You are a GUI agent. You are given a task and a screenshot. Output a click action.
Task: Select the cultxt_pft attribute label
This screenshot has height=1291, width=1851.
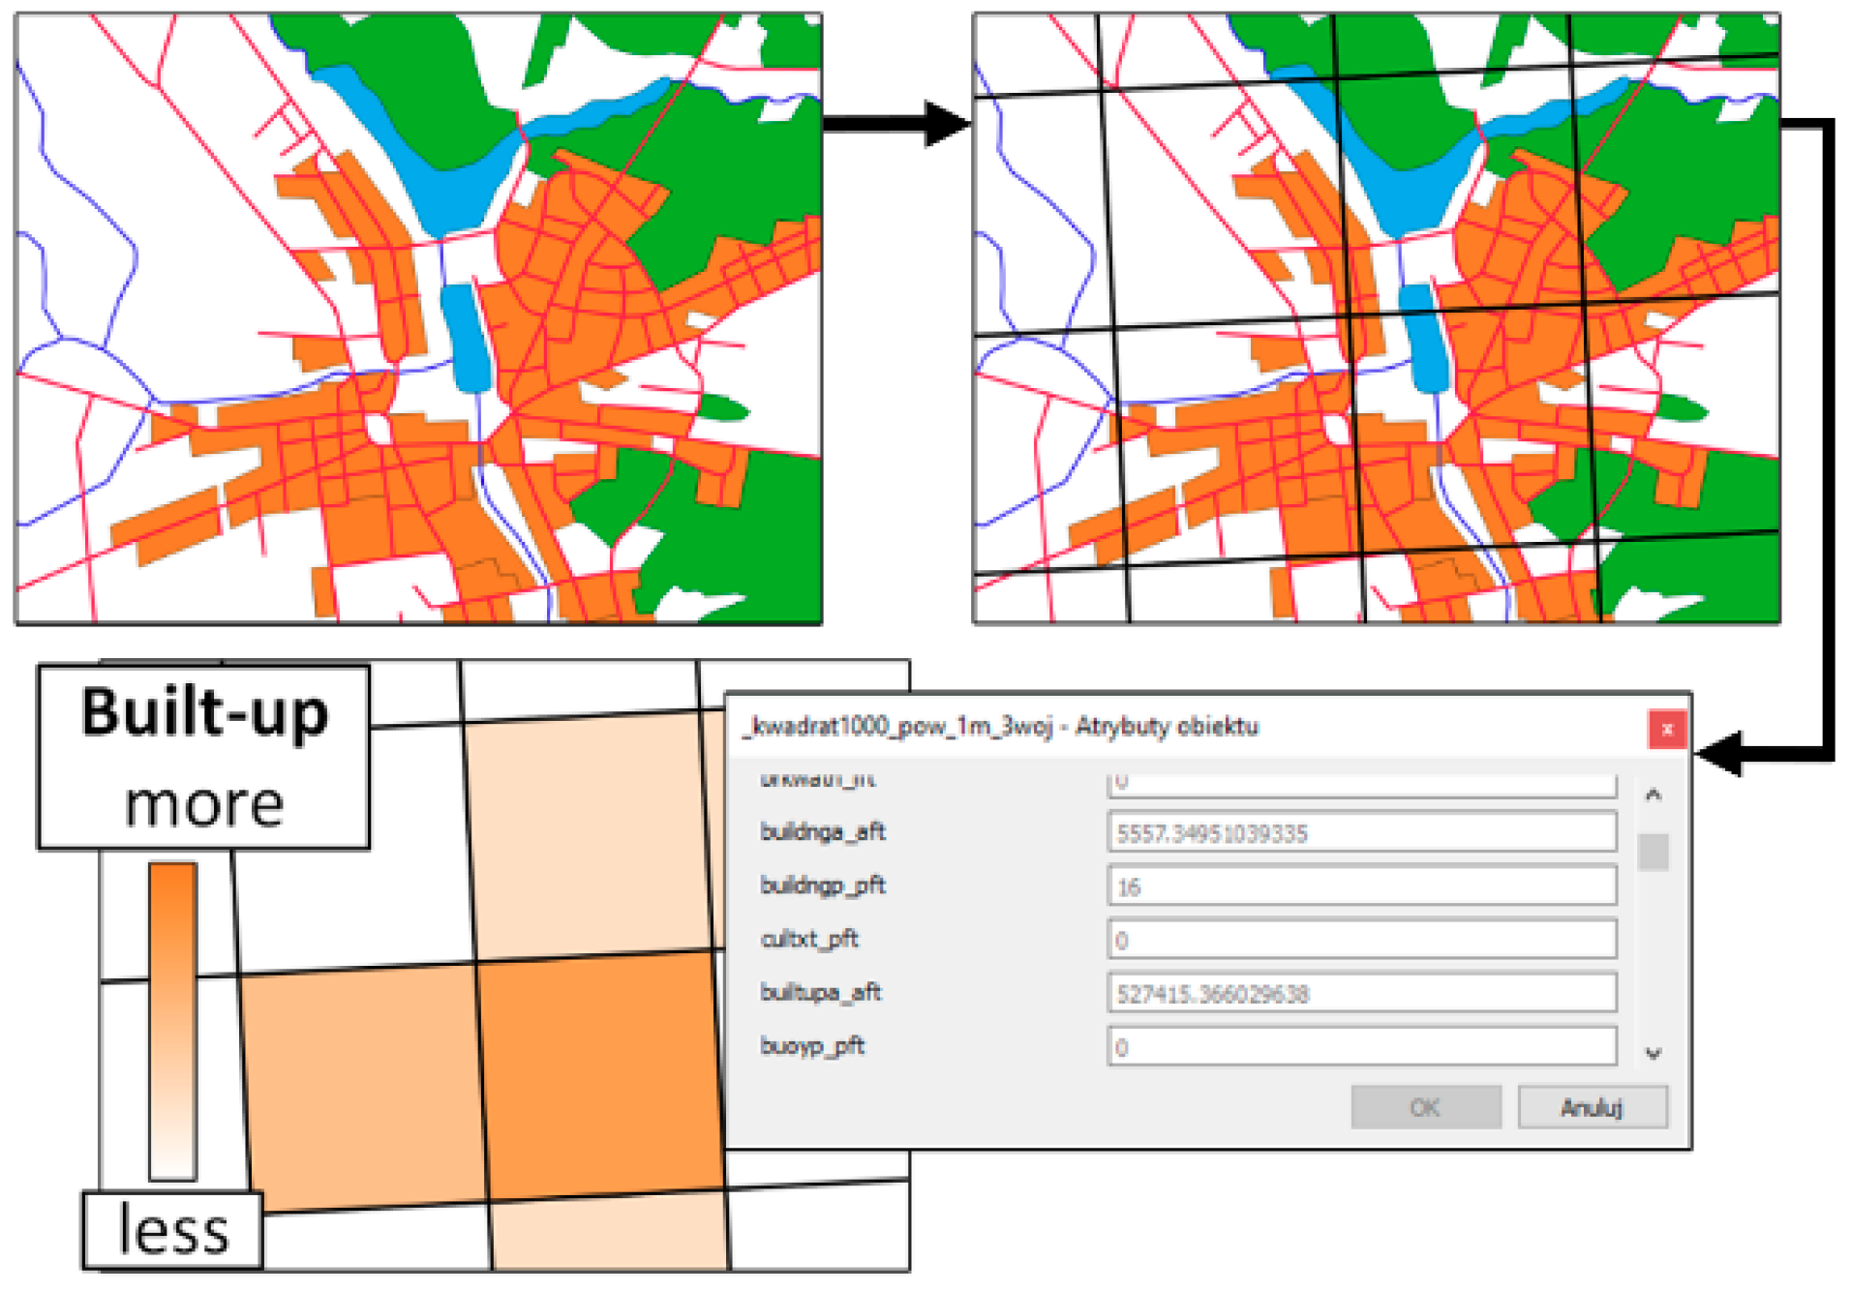[x=809, y=938]
